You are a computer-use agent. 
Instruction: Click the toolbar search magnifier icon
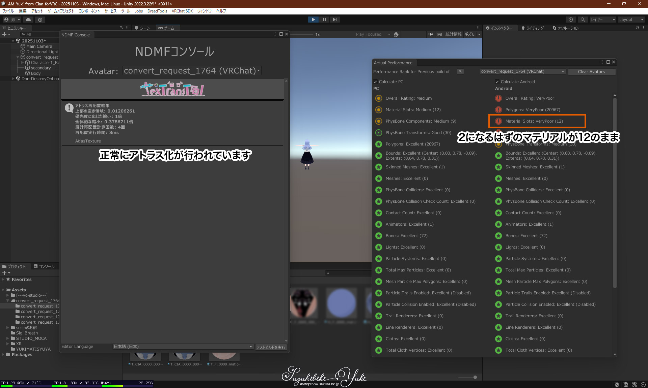point(583,20)
